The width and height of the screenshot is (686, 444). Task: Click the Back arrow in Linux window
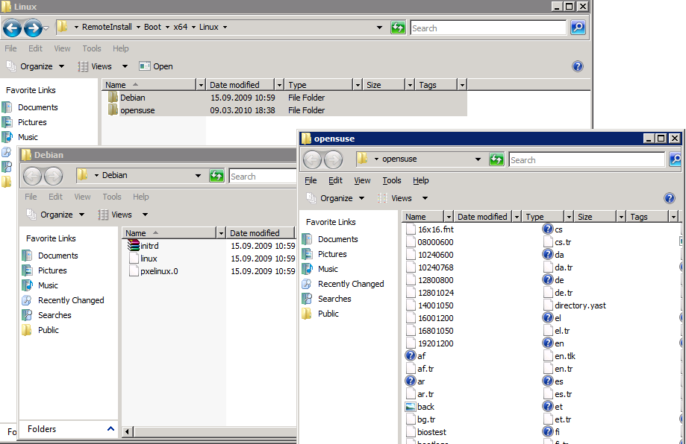[x=12, y=28]
